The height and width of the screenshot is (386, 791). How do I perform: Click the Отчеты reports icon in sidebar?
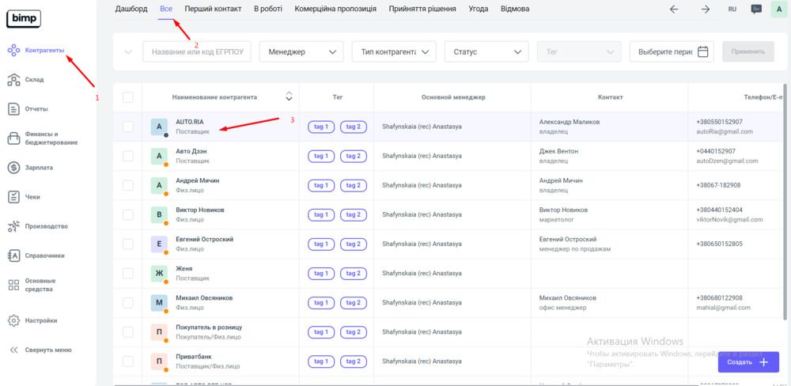tap(13, 108)
